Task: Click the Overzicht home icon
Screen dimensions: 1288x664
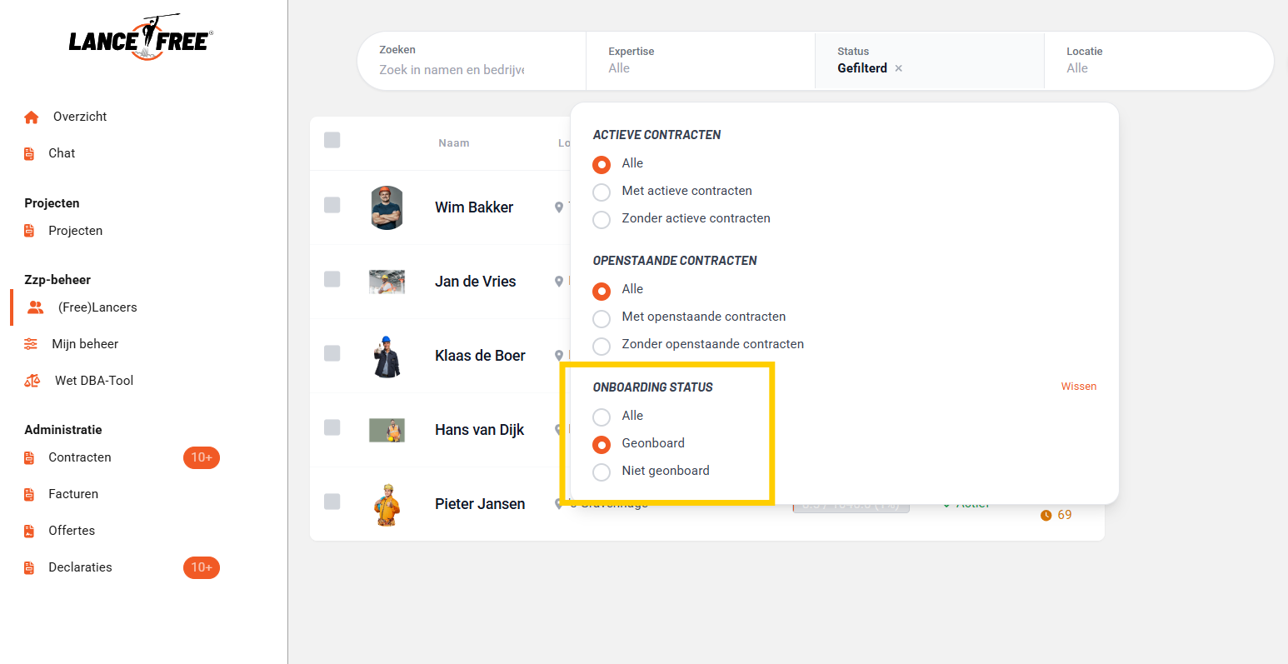Action: pyautogui.click(x=32, y=117)
